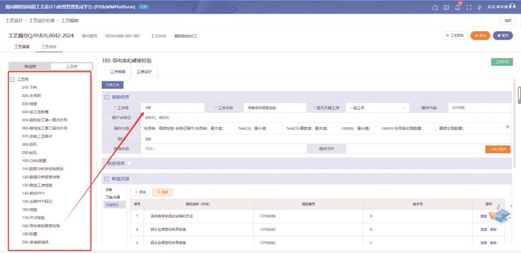
Task: Click the user avatar in header
Action: 512,7
